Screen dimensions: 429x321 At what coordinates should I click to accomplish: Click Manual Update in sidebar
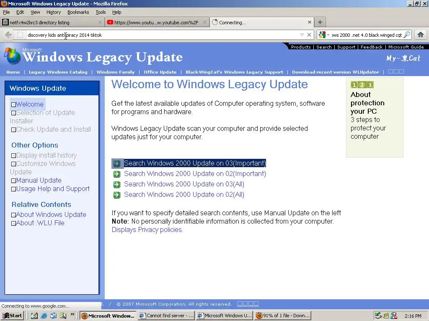(39, 181)
